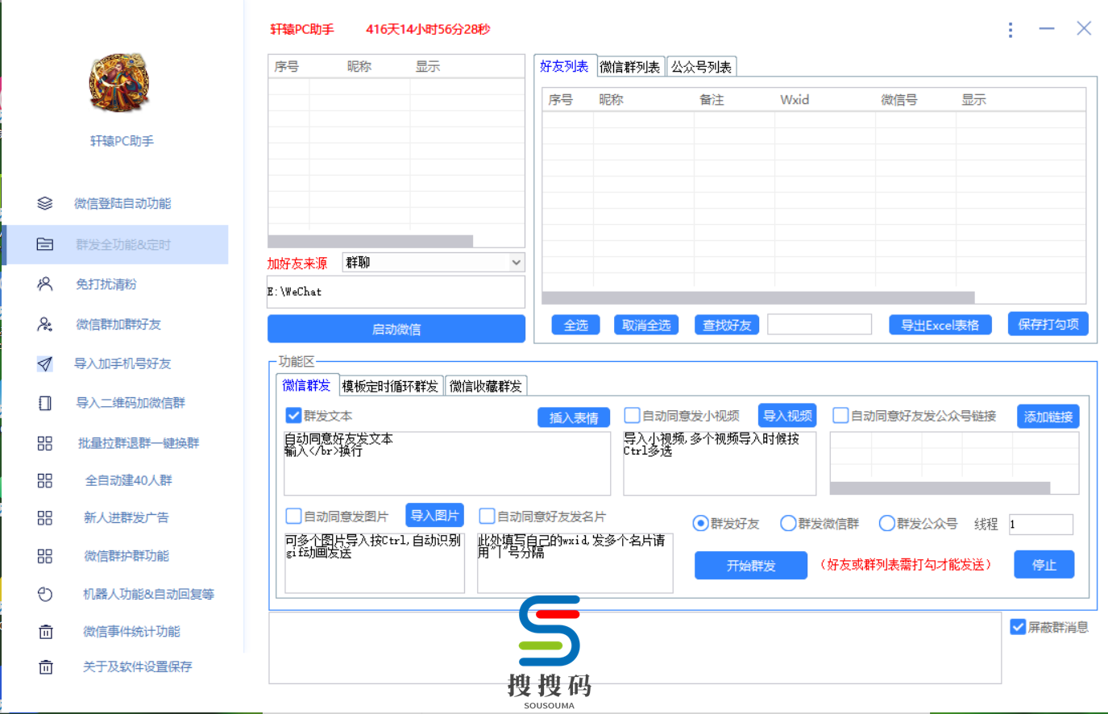
Task: Toggle the 群发文本 checkbox
Action: (x=293, y=416)
